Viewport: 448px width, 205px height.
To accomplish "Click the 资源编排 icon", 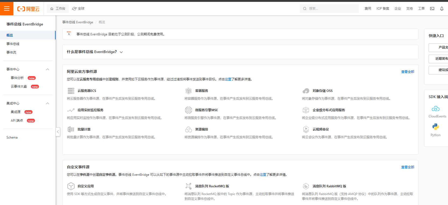I will click(189, 129).
